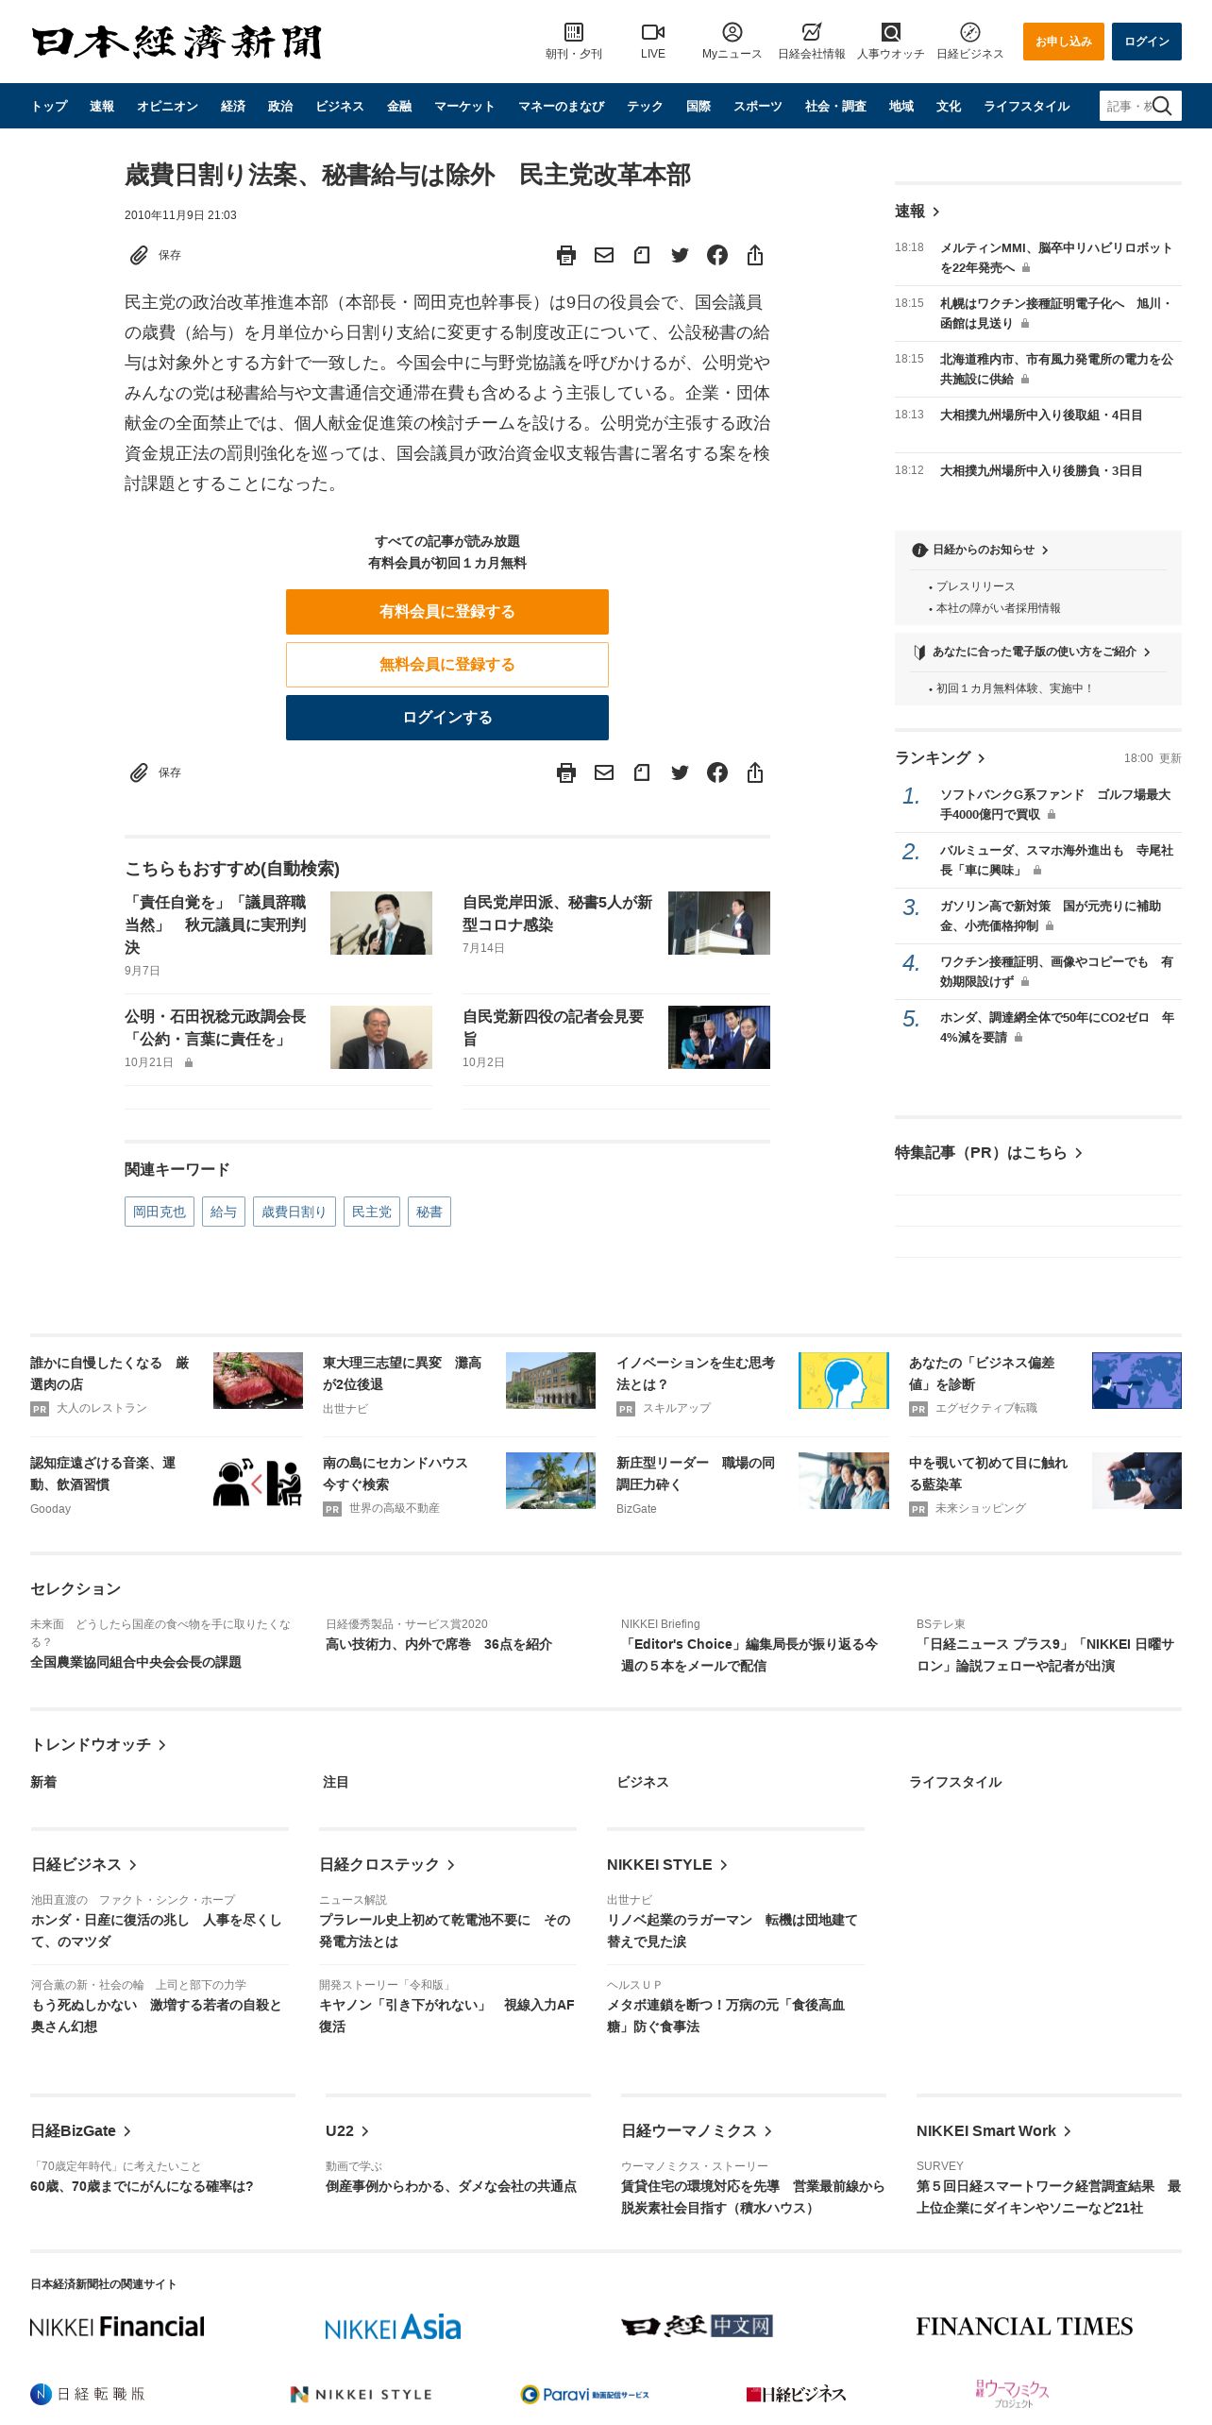Open the NIKKEI Asia logo link

tap(393, 2326)
